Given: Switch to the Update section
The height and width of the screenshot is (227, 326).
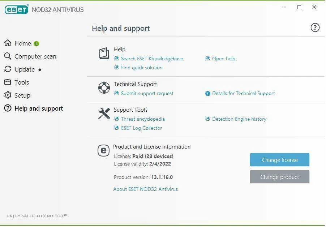Looking at the screenshot, I should tap(25, 69).
